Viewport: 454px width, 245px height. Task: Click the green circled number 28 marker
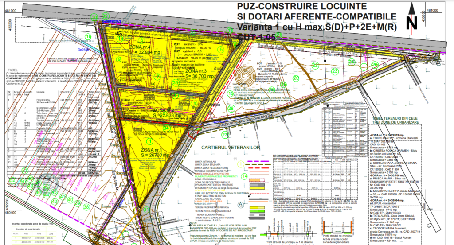click(x=231, y=108)
